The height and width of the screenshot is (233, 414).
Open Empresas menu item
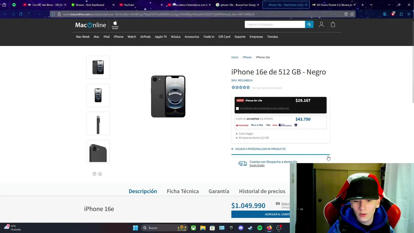click(x=256, y=37)
